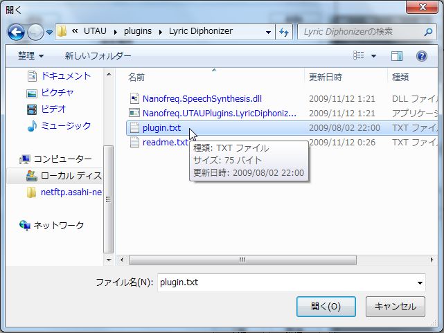
Task: Click the readme.txt file icon
Action: click(134, 142)
